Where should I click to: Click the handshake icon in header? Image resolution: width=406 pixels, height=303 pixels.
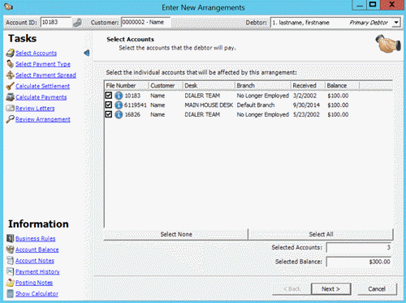(x=388, y=43)
